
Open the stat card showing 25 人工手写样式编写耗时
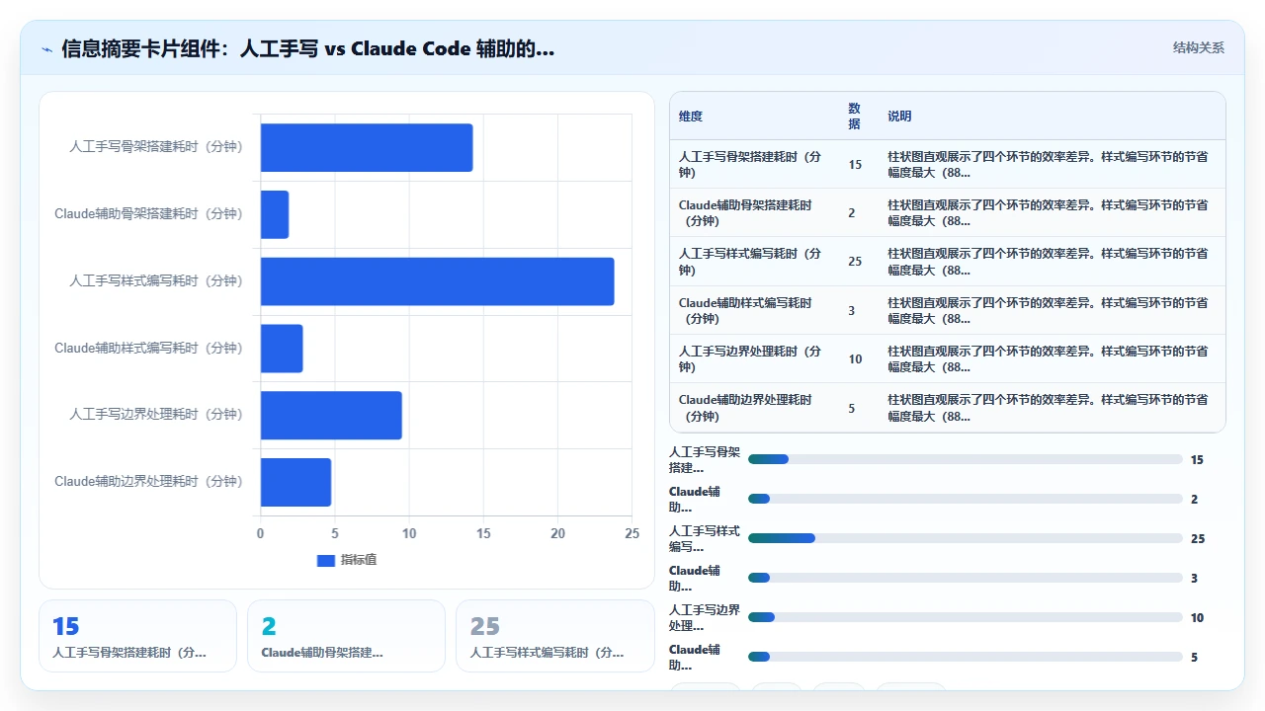pos(555,636)
